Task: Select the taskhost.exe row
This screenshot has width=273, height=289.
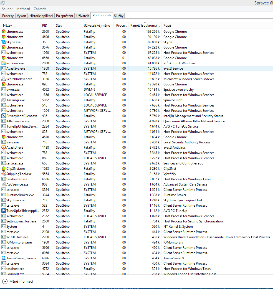Action: click(136, 269)
